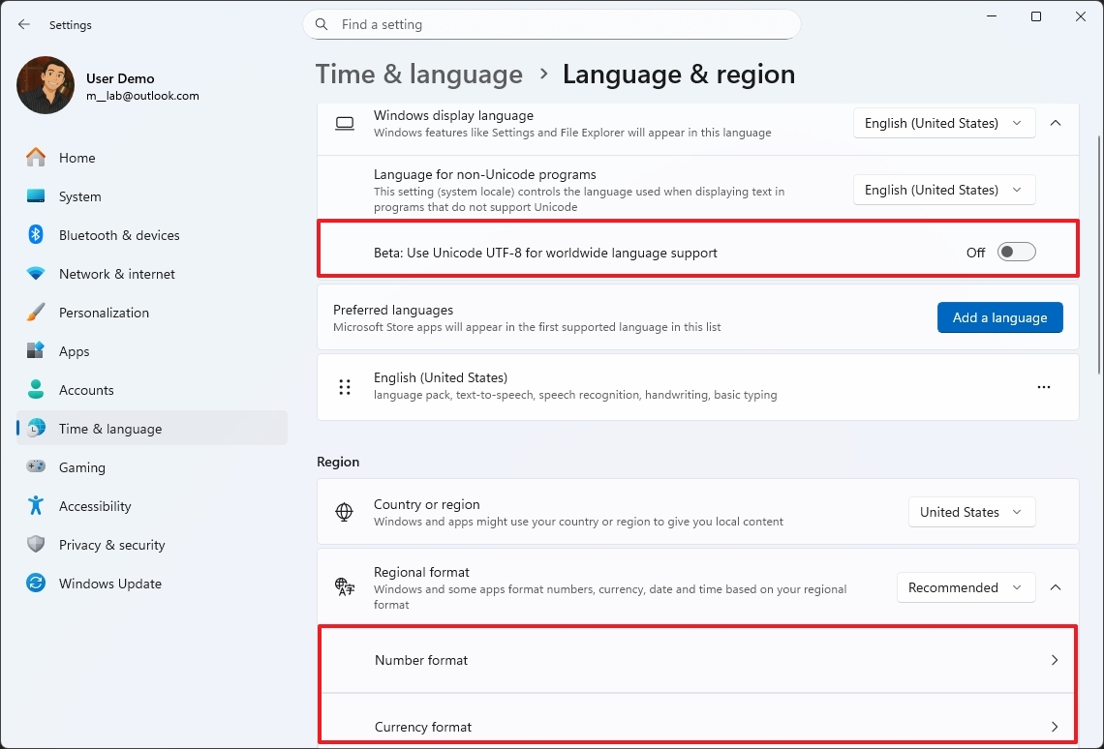Image resolution: width=1104 pixels, height=749 pixels.
Task: Click the Find a setting search box
Action: tap(552, 24)
